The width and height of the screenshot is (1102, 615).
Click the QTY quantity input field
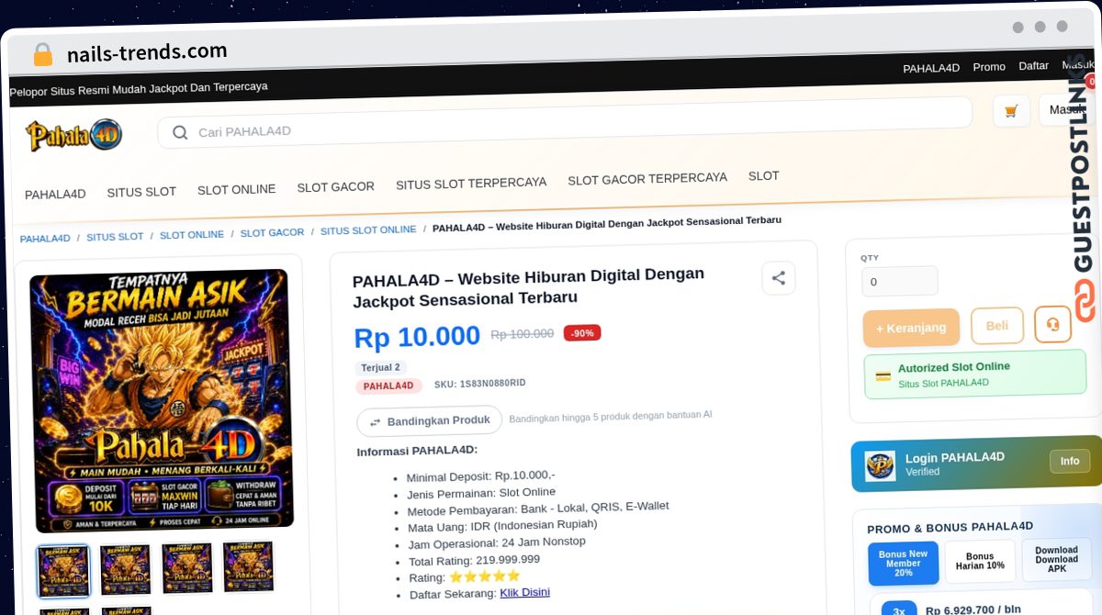pyautogui.click(x=899, y=281)
